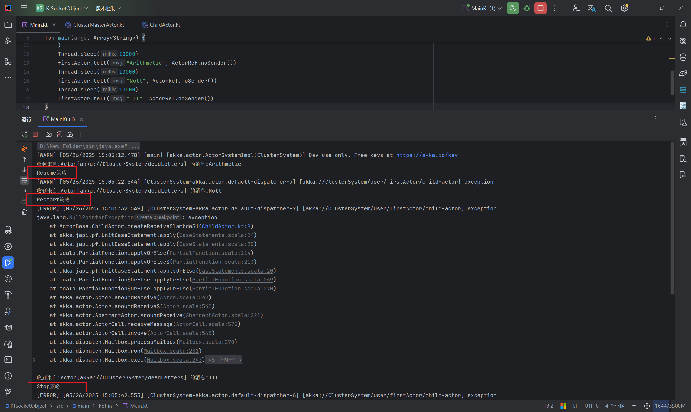Viewport: 691px width, 412px height.
Task: Expand the folded 5 internal lines stack frames
Action: point(34,360)
